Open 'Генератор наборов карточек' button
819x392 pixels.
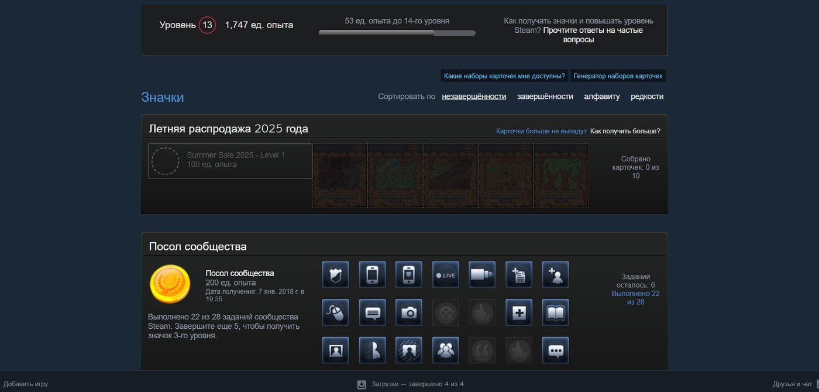click(x=618, y=76)
